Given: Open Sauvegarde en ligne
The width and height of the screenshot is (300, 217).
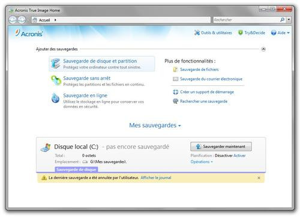Looking at the screenshot, I should (x=85, y=96).
